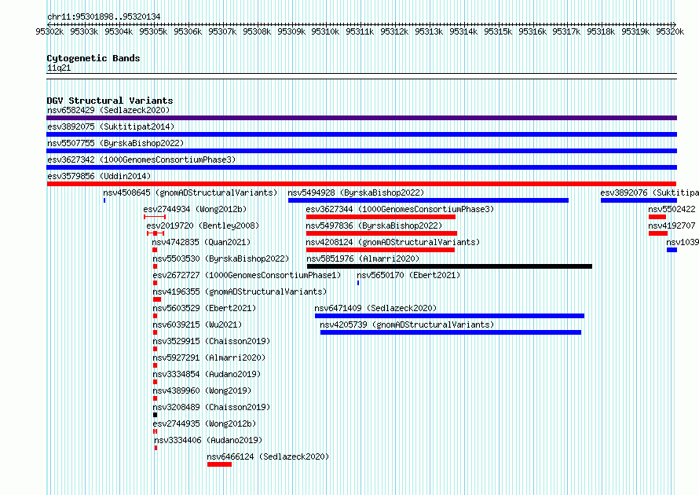Image resolution: width=699 pixels, height=495 pixels.
Task: Click nsv3334854 (Audano2019) label
Action: pyautogui.click(x=207, y=374)
